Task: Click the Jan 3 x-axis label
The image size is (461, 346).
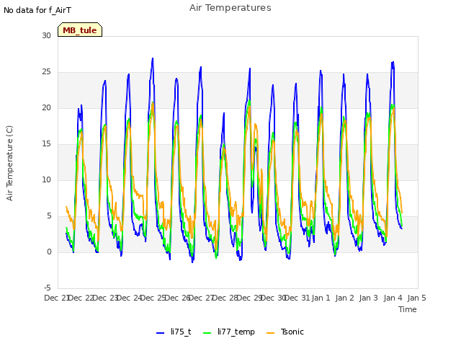Action: click(369, 298)
